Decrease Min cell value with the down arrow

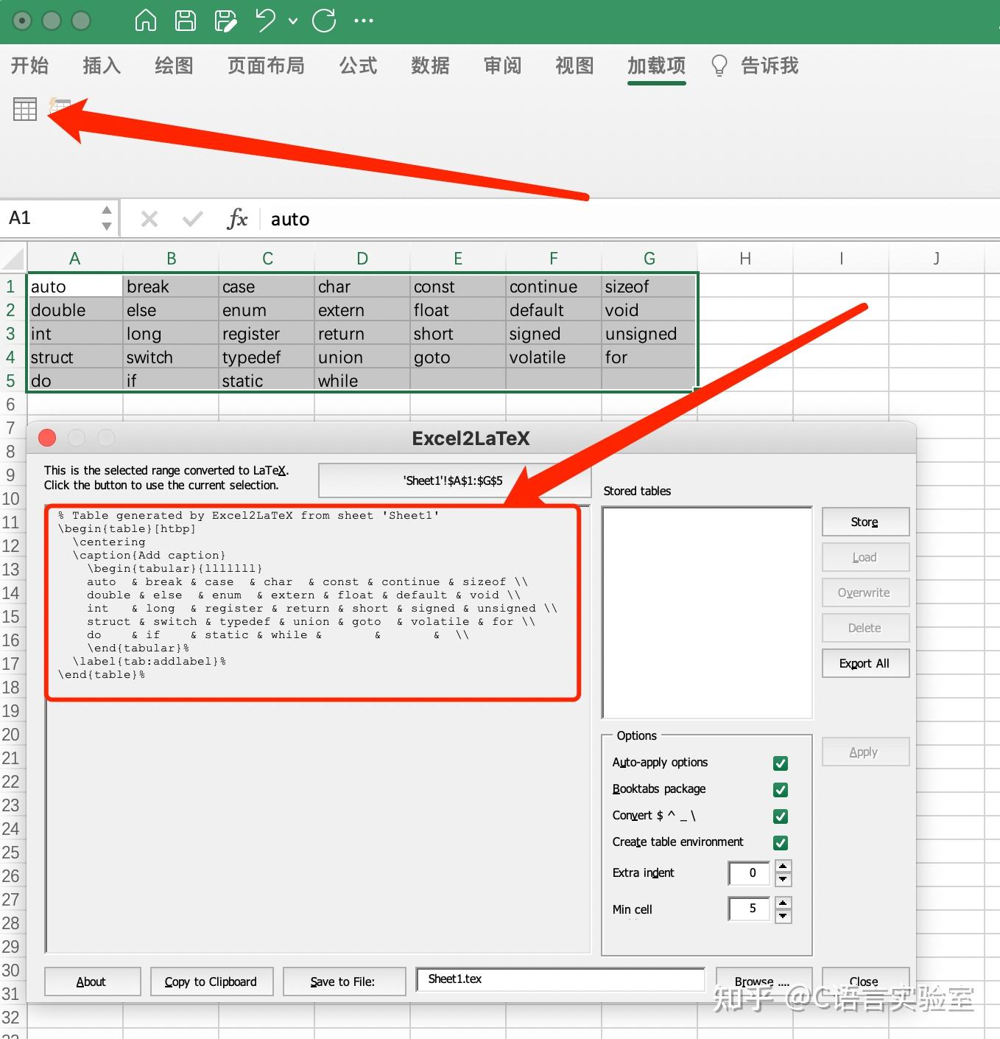pyautogui.click(x=783, y=915)
